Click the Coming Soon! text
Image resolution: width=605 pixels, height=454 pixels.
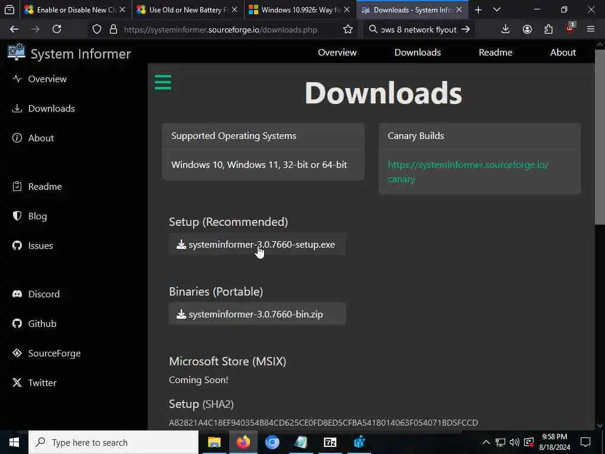pyautogui.click(x=199, y=380)
